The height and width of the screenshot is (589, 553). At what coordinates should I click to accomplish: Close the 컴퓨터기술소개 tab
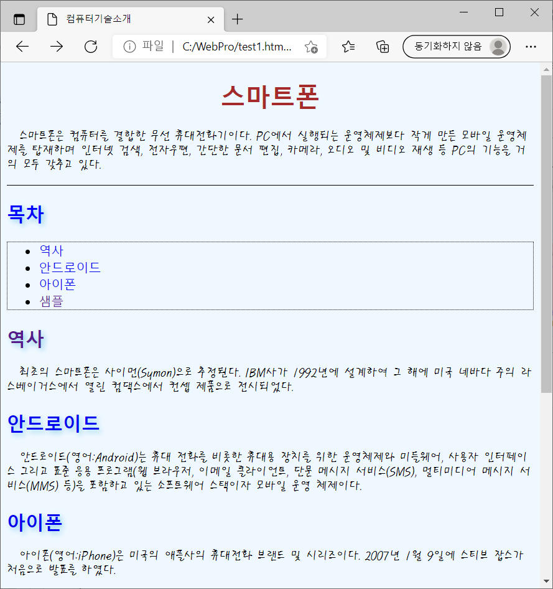click(211, 19)
